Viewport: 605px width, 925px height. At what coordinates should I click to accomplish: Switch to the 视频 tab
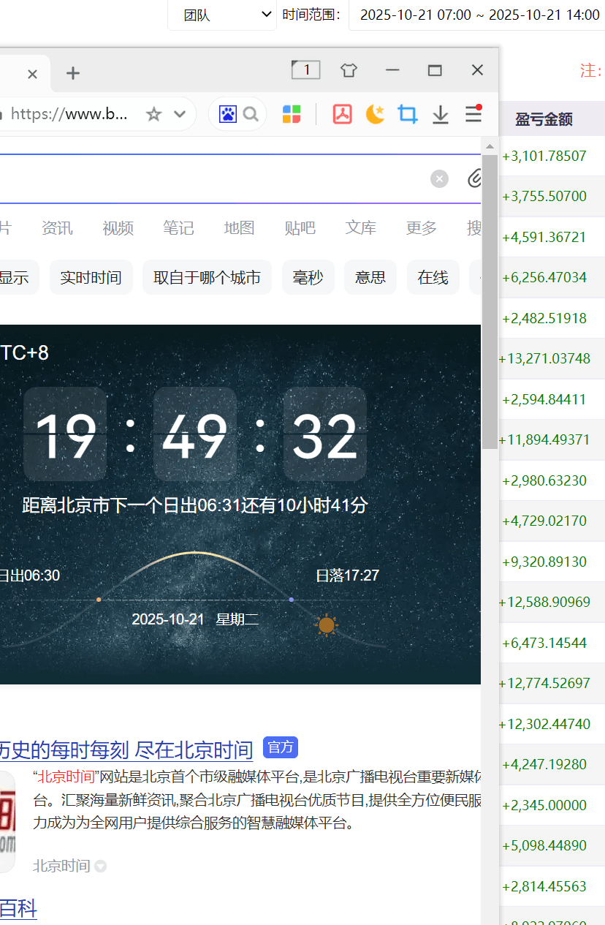point(118,228)
